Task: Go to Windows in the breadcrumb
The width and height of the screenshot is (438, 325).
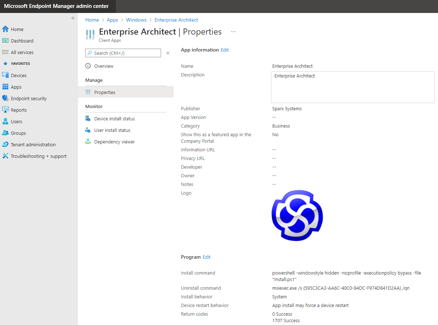Action: (136, 20)
